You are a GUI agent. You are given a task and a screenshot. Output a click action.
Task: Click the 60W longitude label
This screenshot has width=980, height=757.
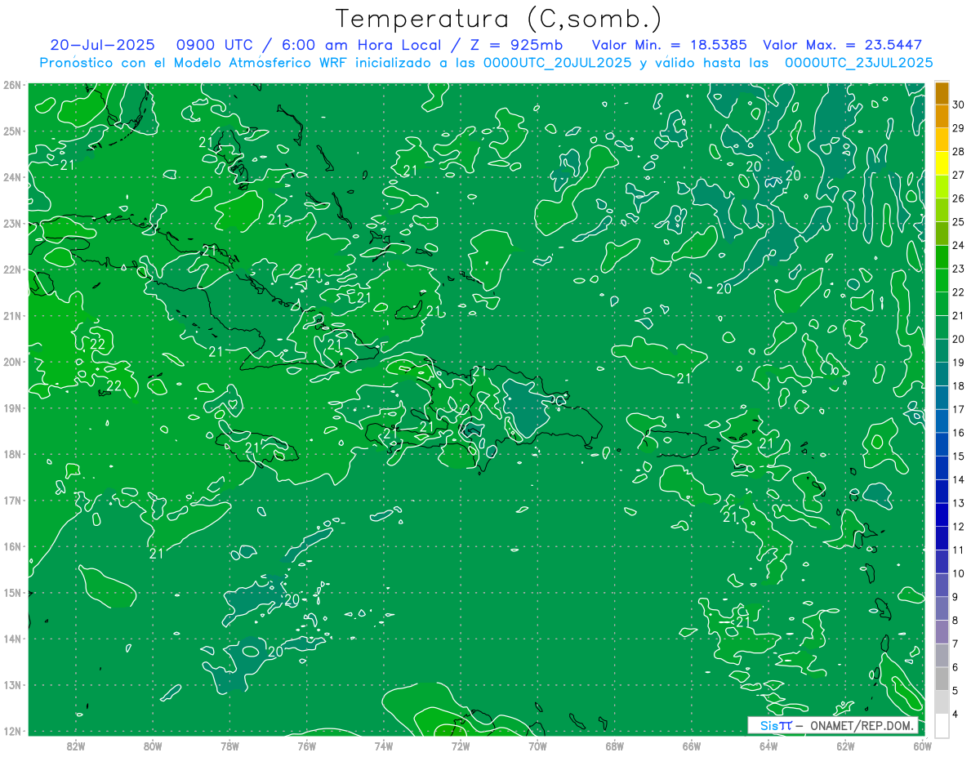click(922, 746)
